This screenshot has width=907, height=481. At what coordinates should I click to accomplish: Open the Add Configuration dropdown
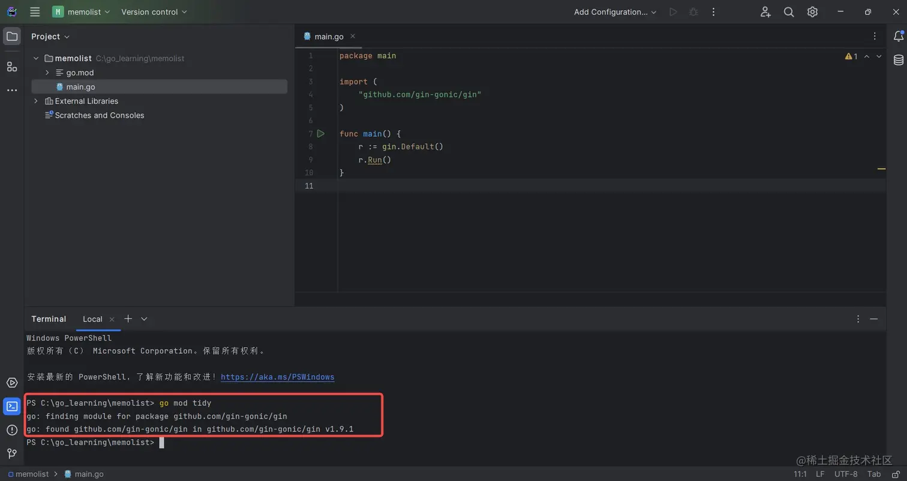[x=615, y=12]
